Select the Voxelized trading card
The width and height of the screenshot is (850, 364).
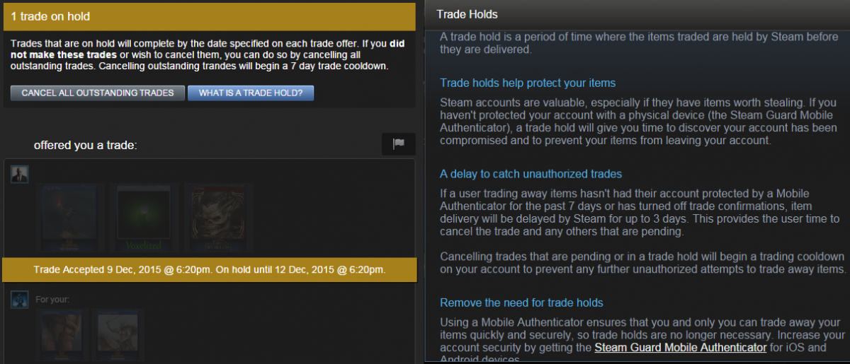tap(144, 218)
